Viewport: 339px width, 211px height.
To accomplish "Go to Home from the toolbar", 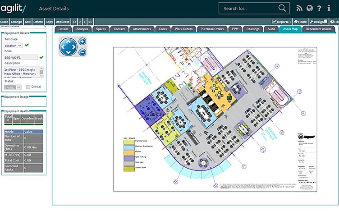I will 300,22.
